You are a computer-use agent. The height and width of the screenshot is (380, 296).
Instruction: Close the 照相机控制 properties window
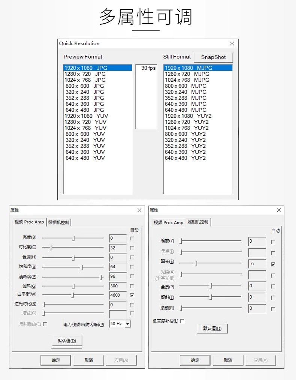(278, 210)
